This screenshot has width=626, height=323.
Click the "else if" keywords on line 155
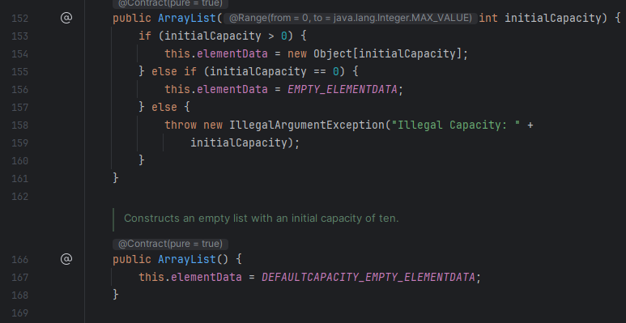[174, 72]
